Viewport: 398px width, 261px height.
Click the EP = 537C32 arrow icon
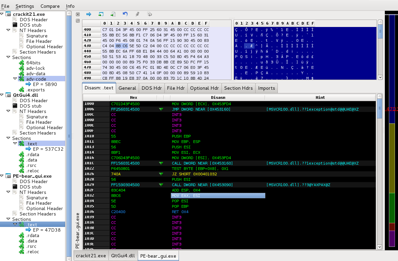pyautogui.click(x=28, y=149)
